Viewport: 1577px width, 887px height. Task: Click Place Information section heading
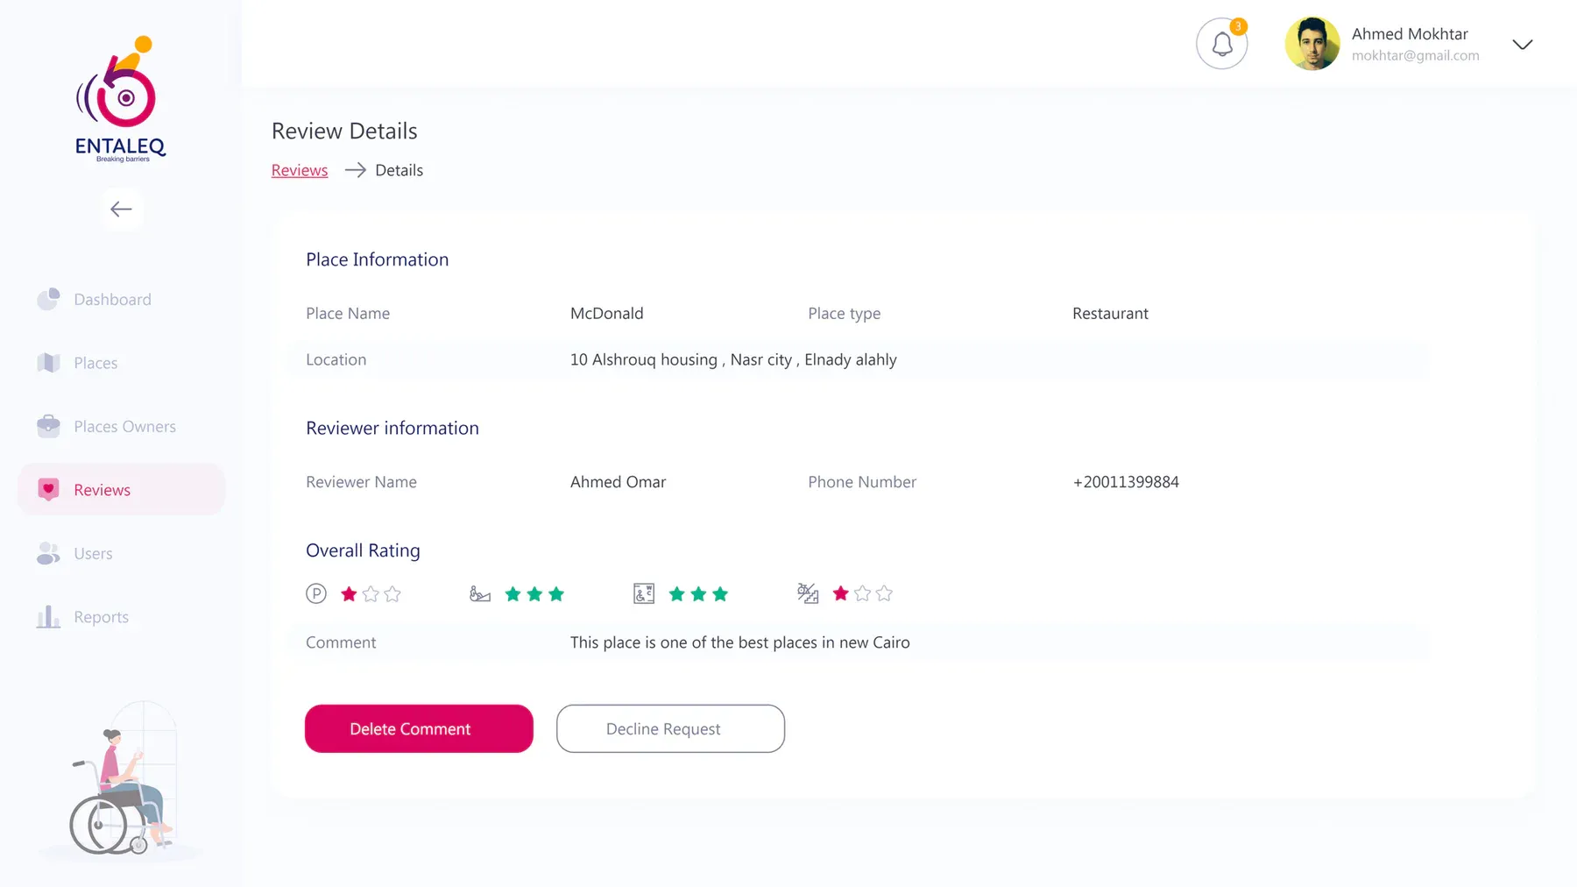pos(377,259)
